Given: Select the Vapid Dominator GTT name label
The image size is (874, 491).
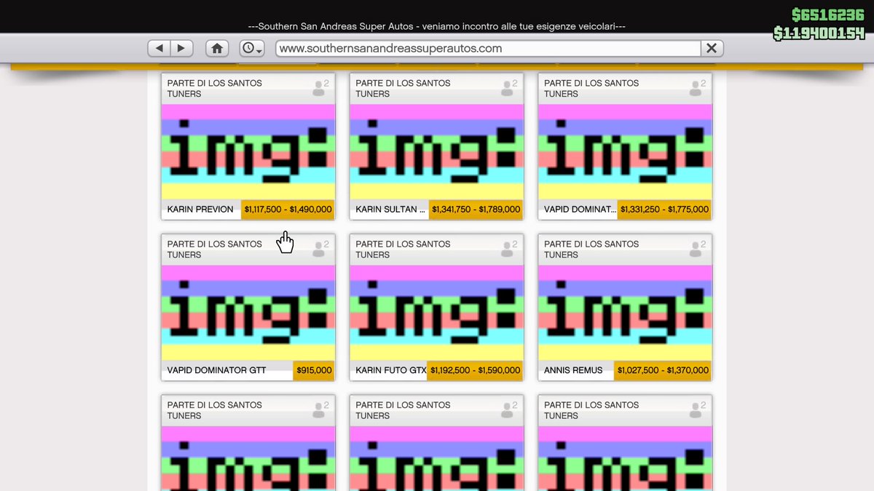Looking at the screenshot, I should tap(217, 370).
